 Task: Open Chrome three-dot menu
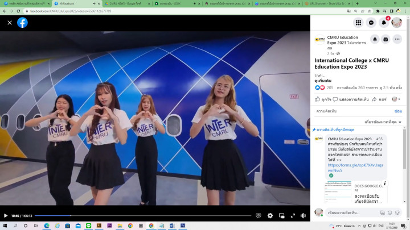(x=405, y=11)
